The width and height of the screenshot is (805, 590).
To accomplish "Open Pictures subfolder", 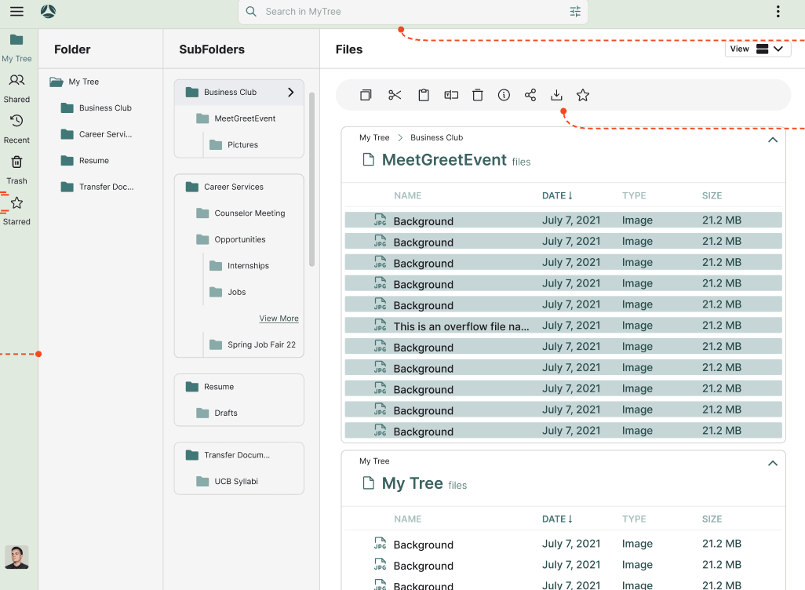I will click(234, 145).
